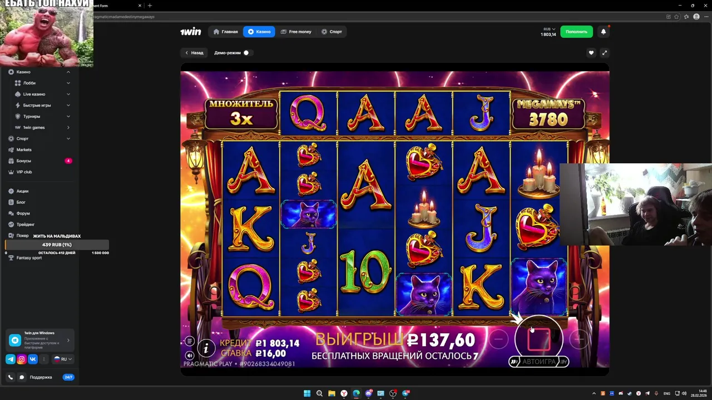
Task: Expand the Лобби submenu
Action: (x=68, y=83)
